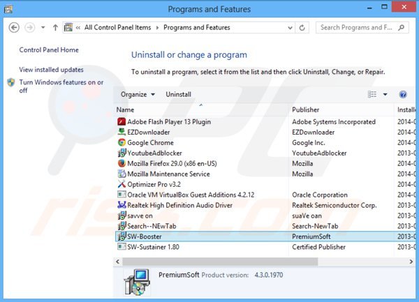The height and width of the screenshot is (302, 419).
Task: Go forward with the Forward arrow
Action: (29, 27)
